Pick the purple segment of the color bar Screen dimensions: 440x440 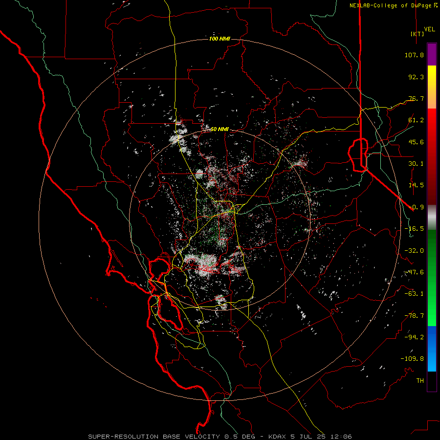432,54
